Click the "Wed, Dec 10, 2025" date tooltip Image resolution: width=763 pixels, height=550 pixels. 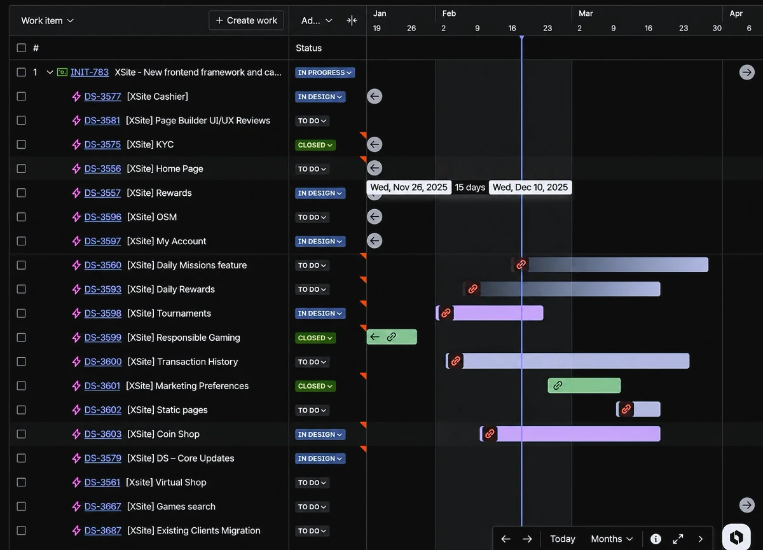pyautogui.click(x=530, y=187)
